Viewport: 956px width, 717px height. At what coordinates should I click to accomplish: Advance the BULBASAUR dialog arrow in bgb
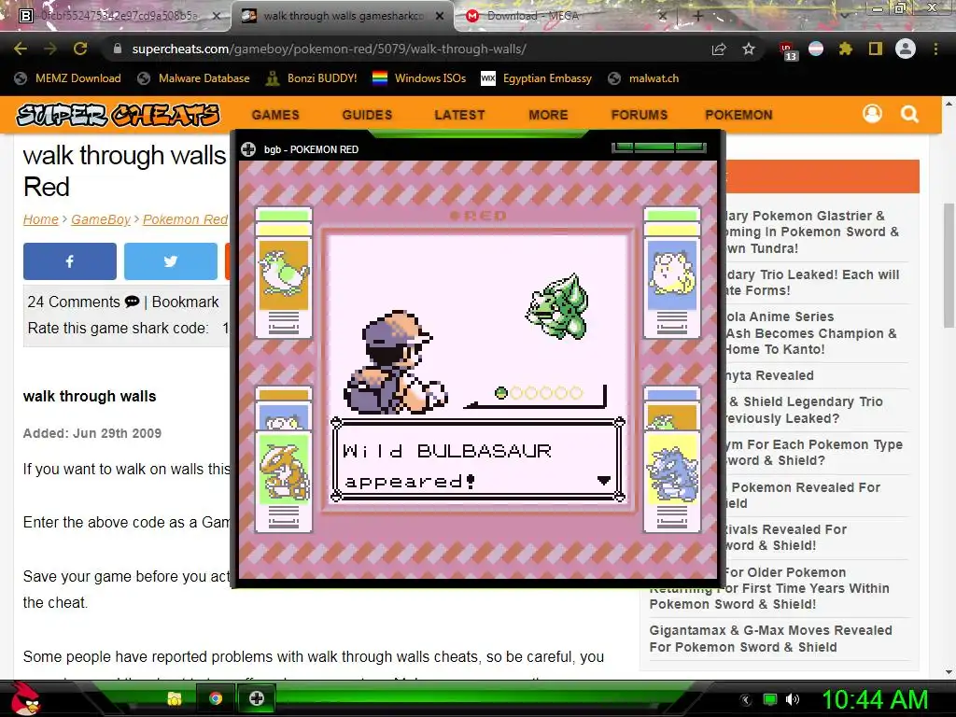point(604,481)
